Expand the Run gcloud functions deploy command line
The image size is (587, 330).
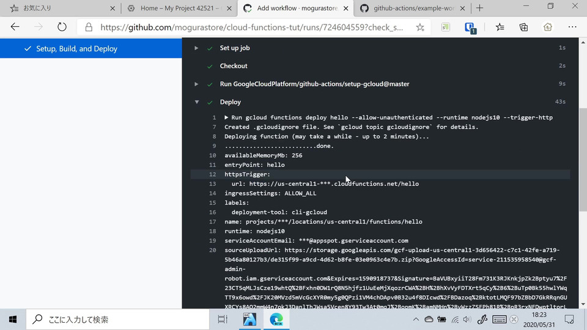pos(226,117)
